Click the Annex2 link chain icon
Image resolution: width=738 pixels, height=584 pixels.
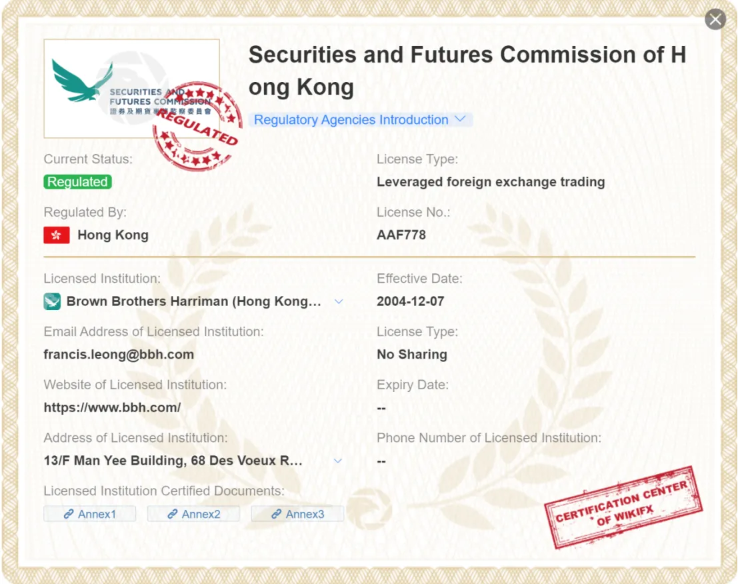172,514
